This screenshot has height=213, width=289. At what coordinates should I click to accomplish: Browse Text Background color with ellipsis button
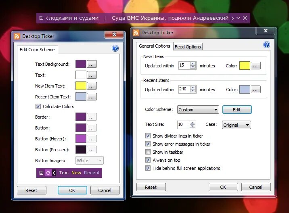coord(92,64)
